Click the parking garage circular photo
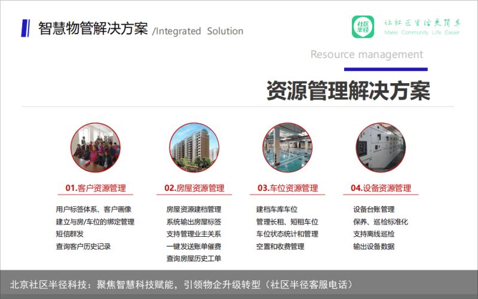 tap(287, 148)
